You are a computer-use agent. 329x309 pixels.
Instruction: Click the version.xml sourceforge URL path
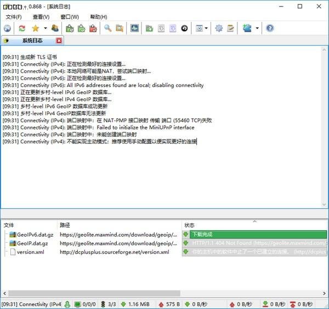(115, 252)
